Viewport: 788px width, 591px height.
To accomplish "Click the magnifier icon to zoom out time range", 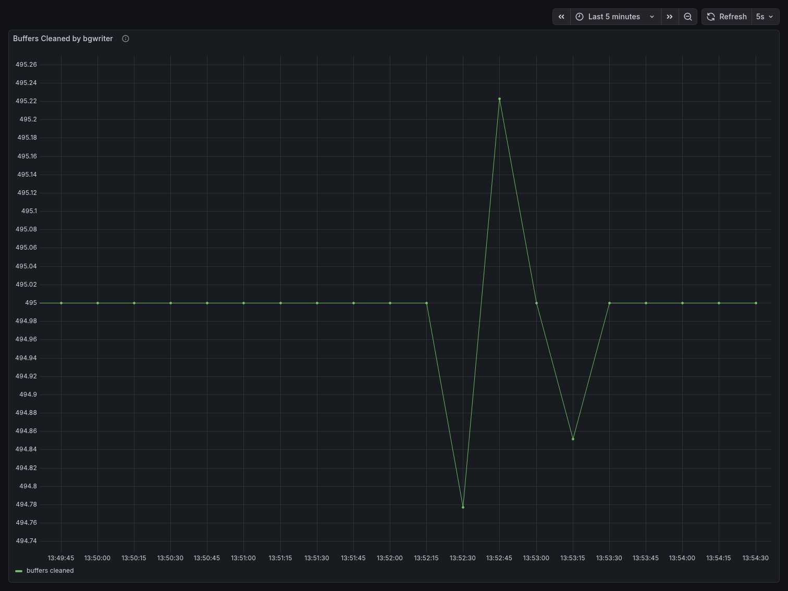I will coord(688,16).
